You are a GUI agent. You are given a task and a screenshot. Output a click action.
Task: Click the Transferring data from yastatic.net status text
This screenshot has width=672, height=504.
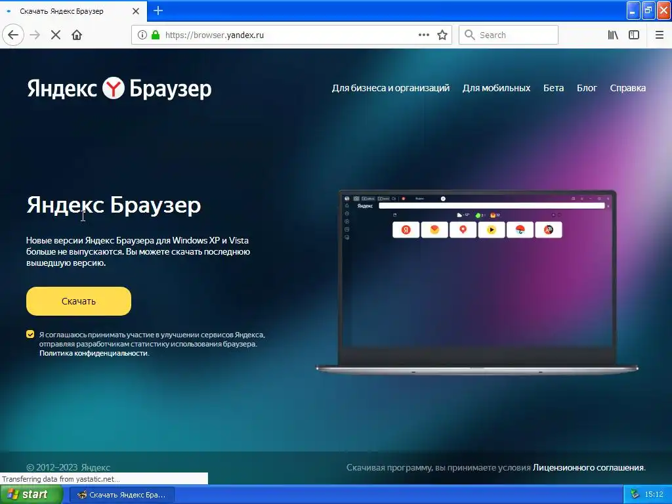[61, 479]
